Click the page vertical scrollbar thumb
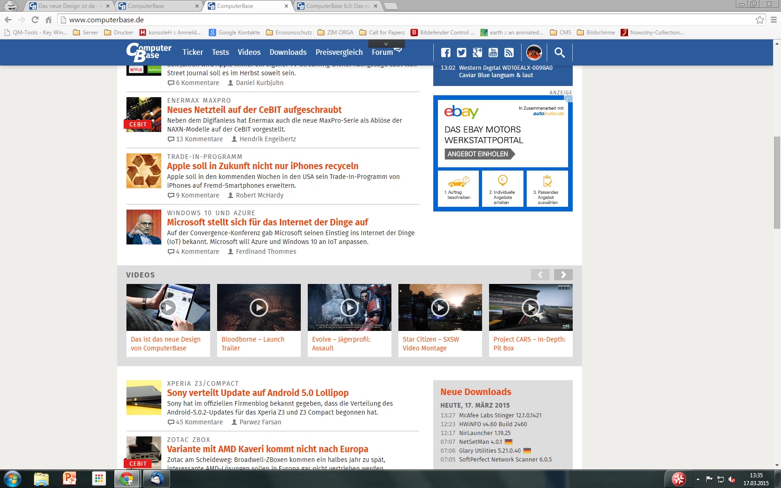 777,182
